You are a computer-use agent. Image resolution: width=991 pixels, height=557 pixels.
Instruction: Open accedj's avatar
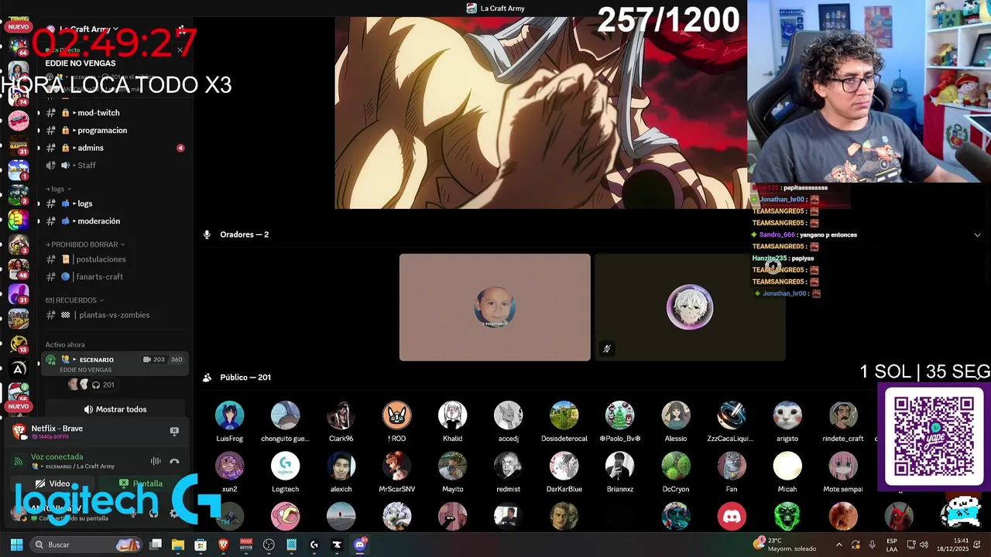(508, 415)
